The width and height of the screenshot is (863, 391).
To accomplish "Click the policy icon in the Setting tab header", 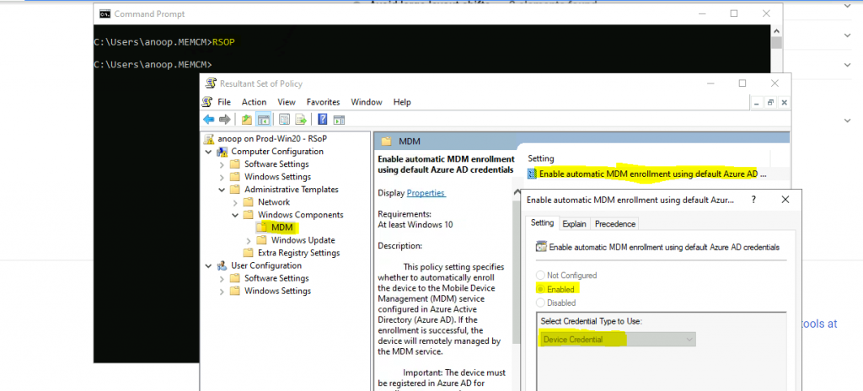I will pyautogui.click(x=541, y=247).
